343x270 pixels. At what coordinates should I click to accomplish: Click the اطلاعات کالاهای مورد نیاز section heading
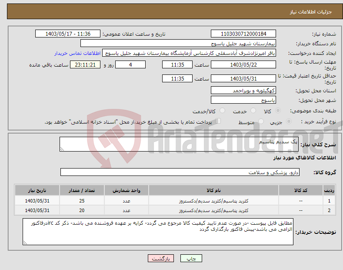tap(304, 158)
